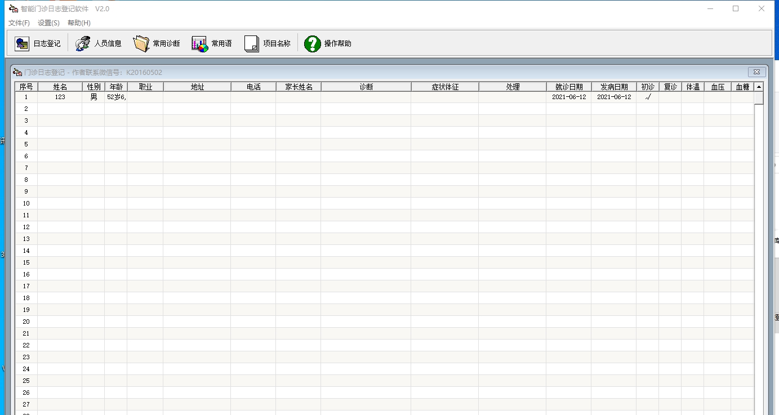Click the 性别 column header
Viewport: 779px width, 415px height.
(x=94, y=87)
